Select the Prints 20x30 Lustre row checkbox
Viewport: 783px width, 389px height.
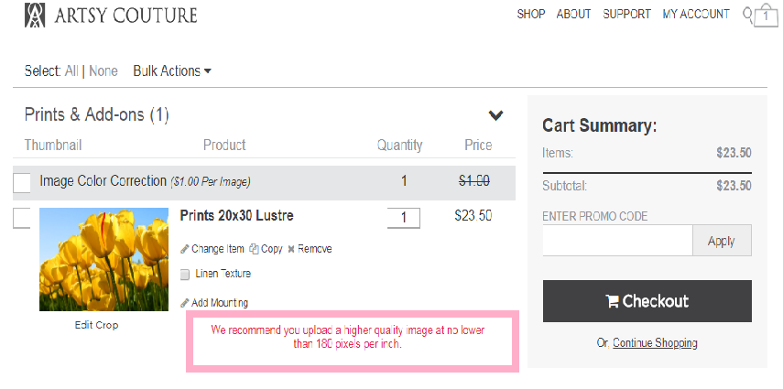pos(22,218)
